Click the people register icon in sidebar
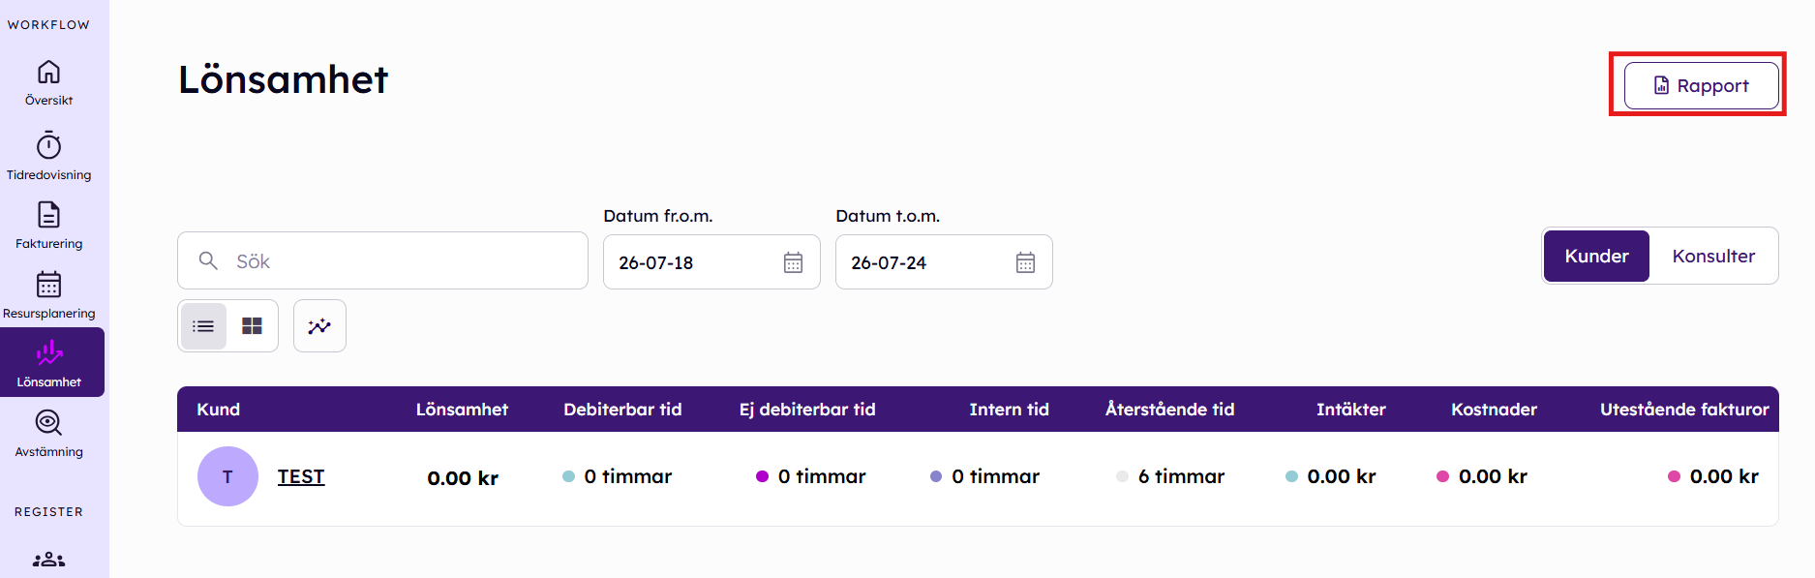1815x578 pixels. [48, 560]
